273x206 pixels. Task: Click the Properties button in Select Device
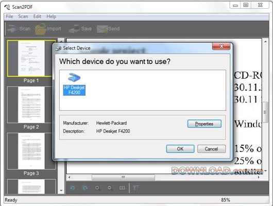[x=204, y=124]
